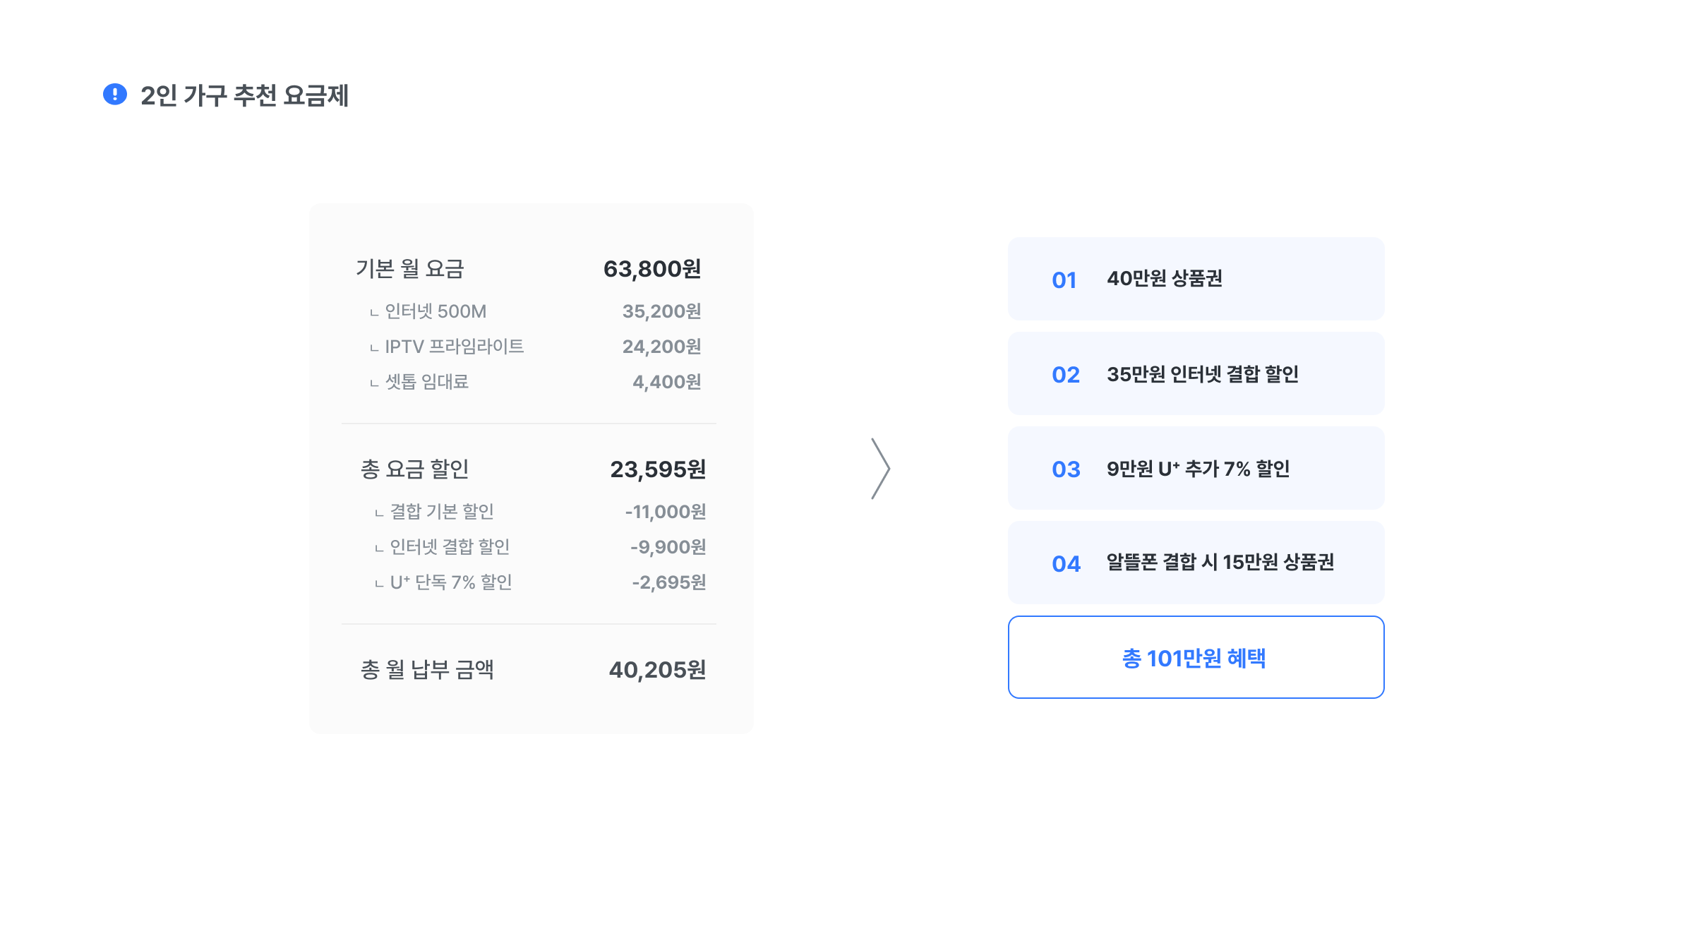
Task: Select the 결합 기본 할인 line item
Action: tap(442, 512)
